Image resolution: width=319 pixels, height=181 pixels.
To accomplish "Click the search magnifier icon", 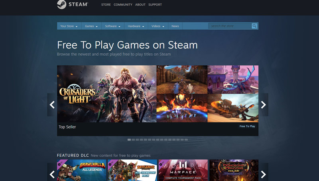I will pyautogui.click(x=254, y=26).
